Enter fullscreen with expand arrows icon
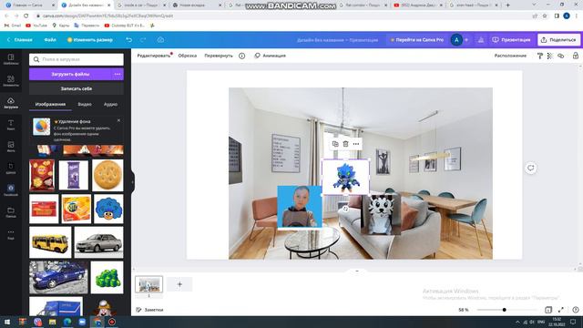 click(561, 310)
